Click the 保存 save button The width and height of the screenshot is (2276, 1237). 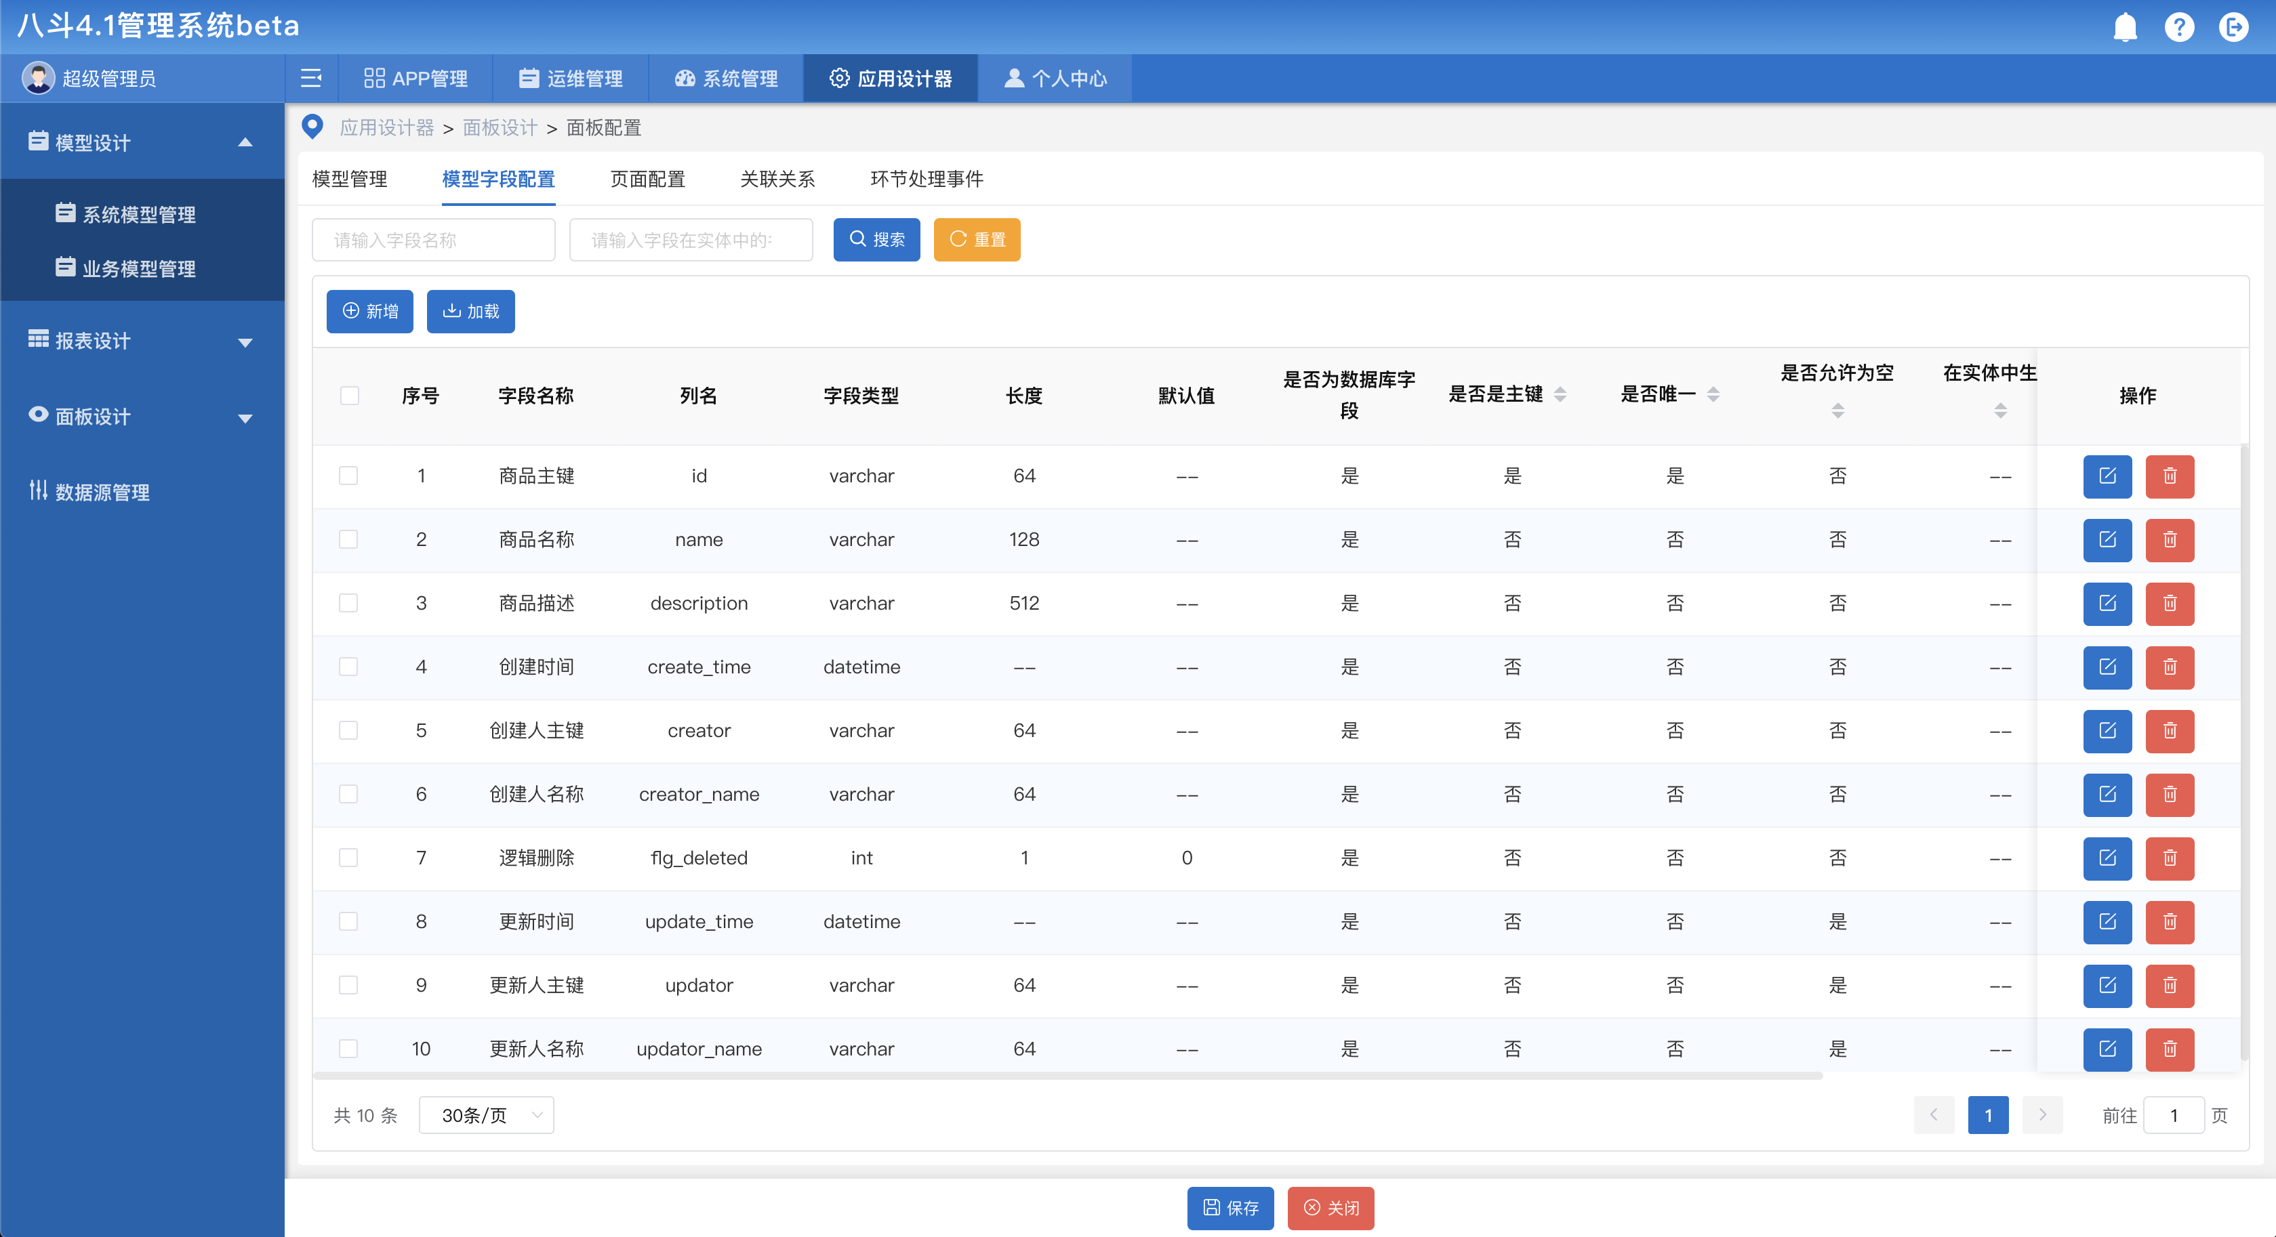pyautogui.click(x=1230, y=1208)
